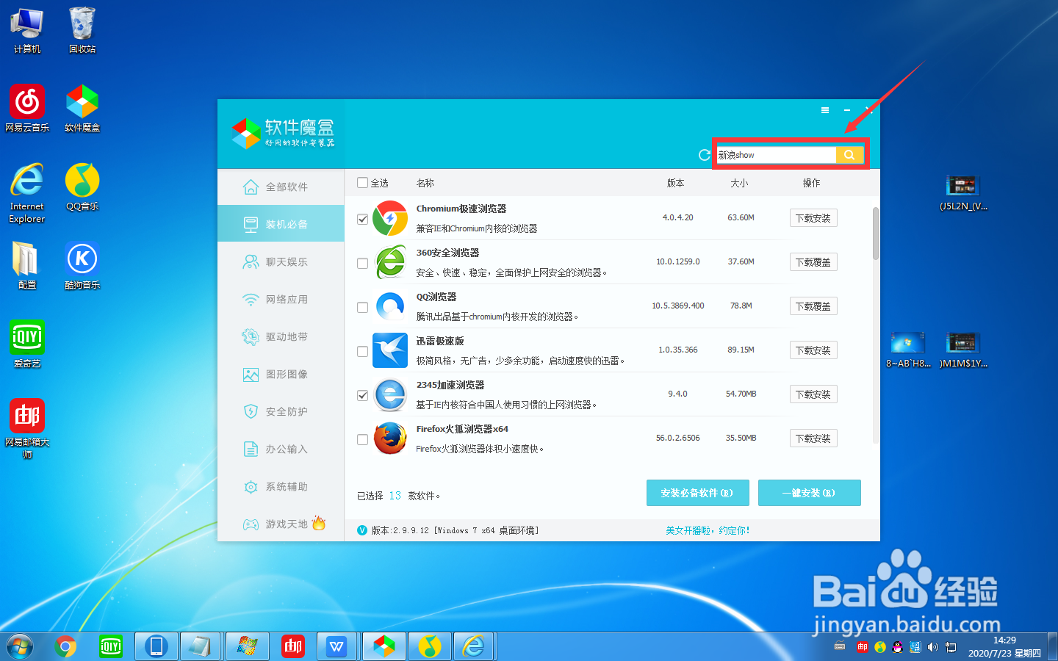Click the 2345加速浏览器 icon
This screenshot has height=661, width=1058.
390,394
